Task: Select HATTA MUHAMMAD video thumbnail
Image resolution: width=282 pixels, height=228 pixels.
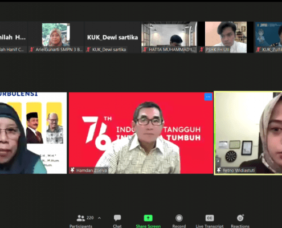Action: click(169, 37)
